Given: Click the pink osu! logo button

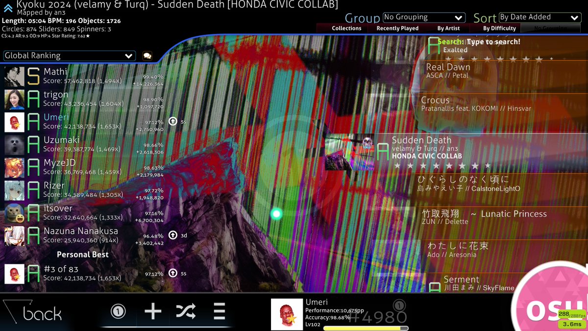Looking at the screenshot, I should (x=551, y=299).
